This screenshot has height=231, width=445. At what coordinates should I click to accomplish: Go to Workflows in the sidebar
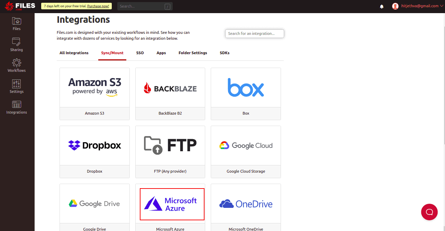(x=17, y=66)
